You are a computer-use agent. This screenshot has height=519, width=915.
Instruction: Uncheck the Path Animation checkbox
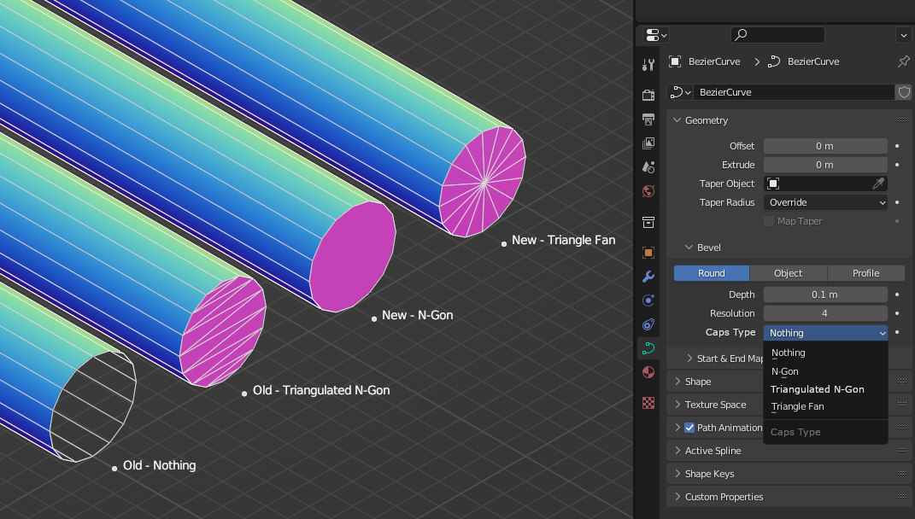coord(689,428)
